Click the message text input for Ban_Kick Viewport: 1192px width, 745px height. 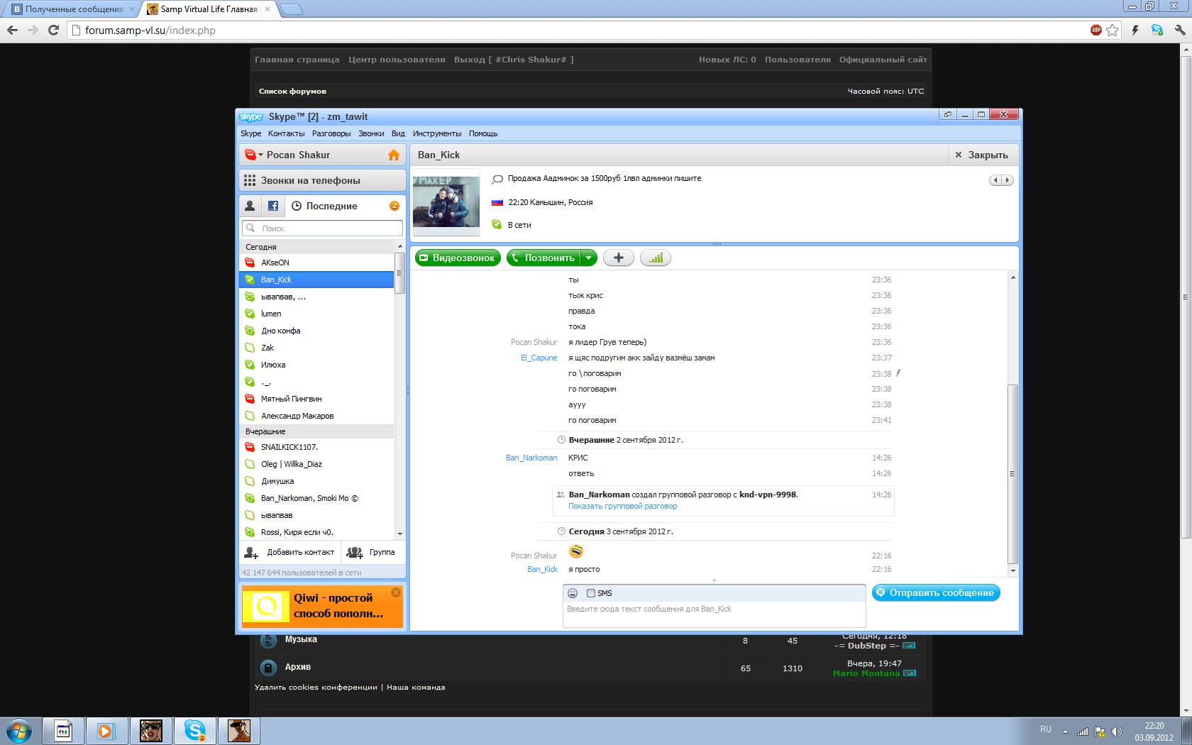tap(714, 614)
